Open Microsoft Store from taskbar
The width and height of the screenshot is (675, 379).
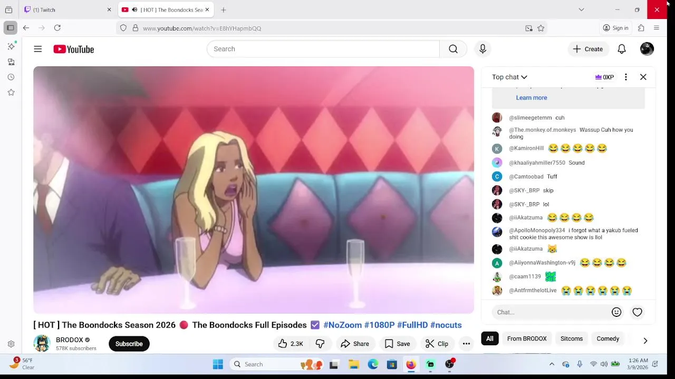392,364
